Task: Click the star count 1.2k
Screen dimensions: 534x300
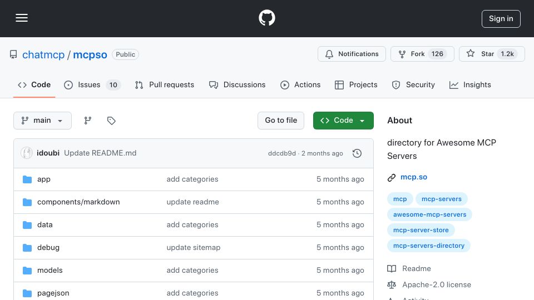Action: coord(507,54)
